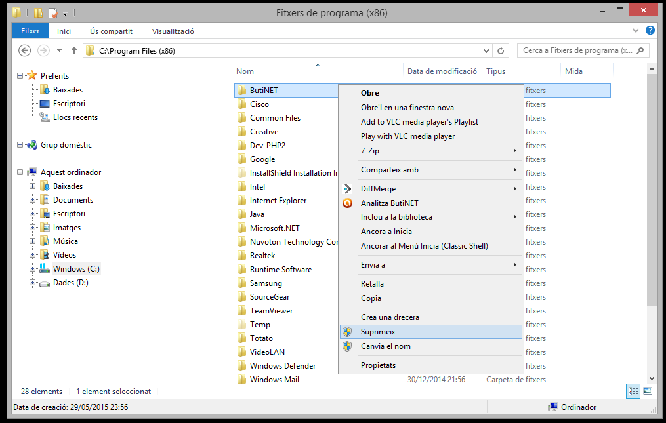Open the recent locations dropdown arrow
This screenshot has width=666, height=423.
pyautogui.click(x=60, y=50)
